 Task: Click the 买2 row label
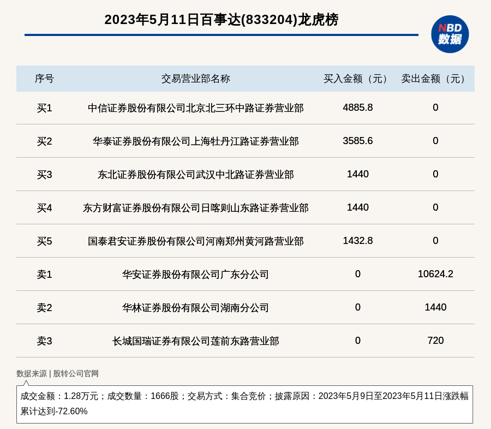point(44,141)
